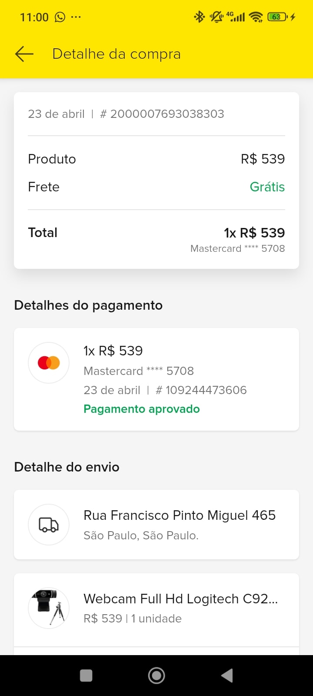Tap the back arrow in header
This screenshot has height=696, width=313.
click(x=24, y=54)
